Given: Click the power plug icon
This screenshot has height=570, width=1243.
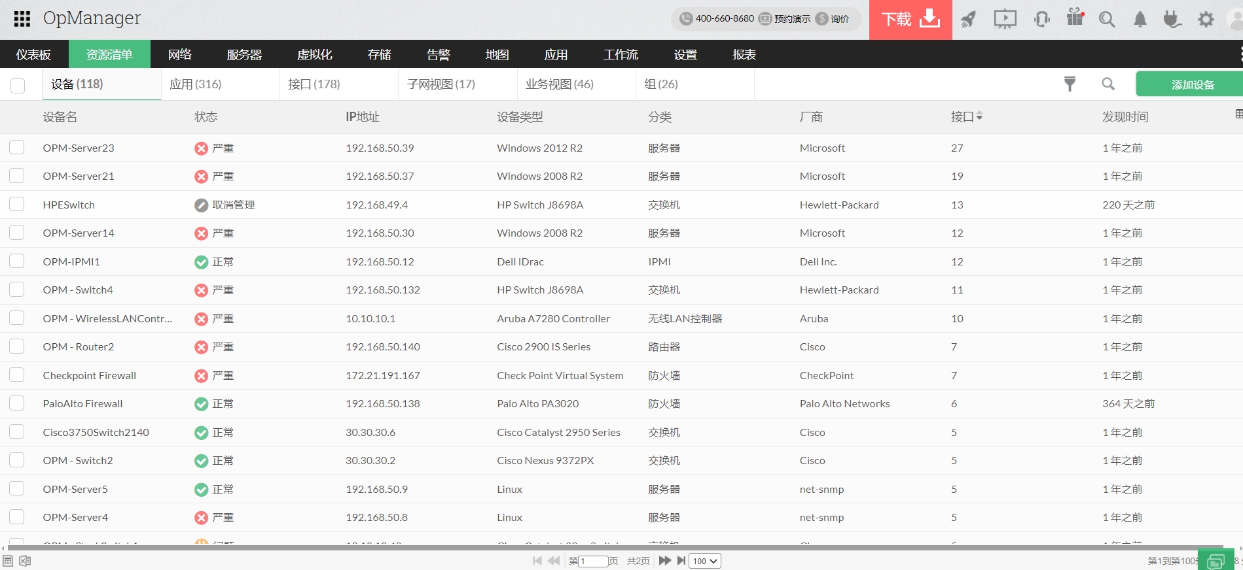Looking at the screenshot, I should (x=1172, y=20).
